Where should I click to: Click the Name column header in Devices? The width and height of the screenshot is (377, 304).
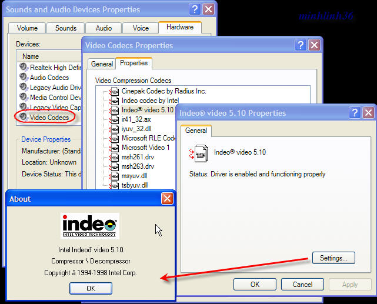[x=49, y=56]
